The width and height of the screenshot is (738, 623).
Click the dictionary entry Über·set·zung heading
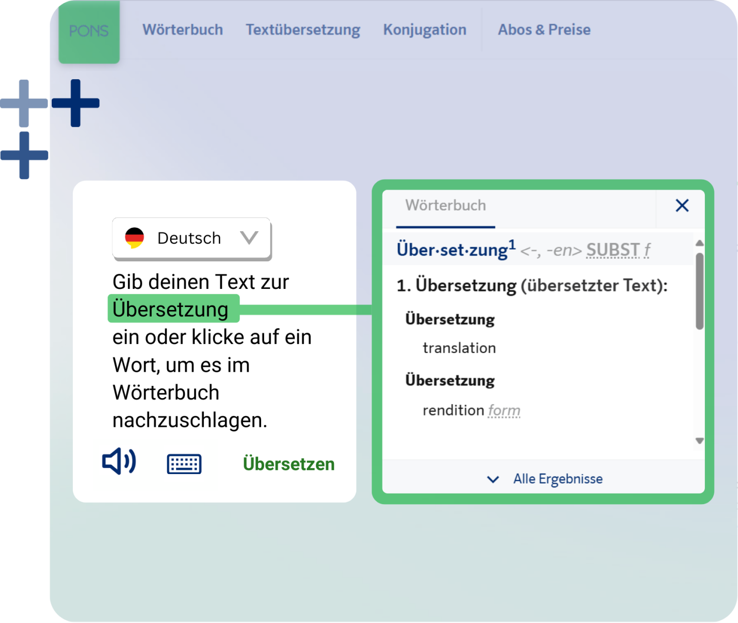click(451, 249)
